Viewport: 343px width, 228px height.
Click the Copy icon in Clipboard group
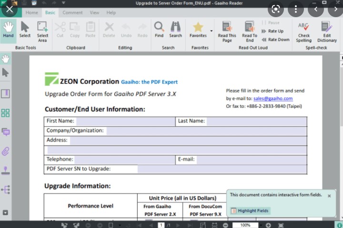(75, 30)
